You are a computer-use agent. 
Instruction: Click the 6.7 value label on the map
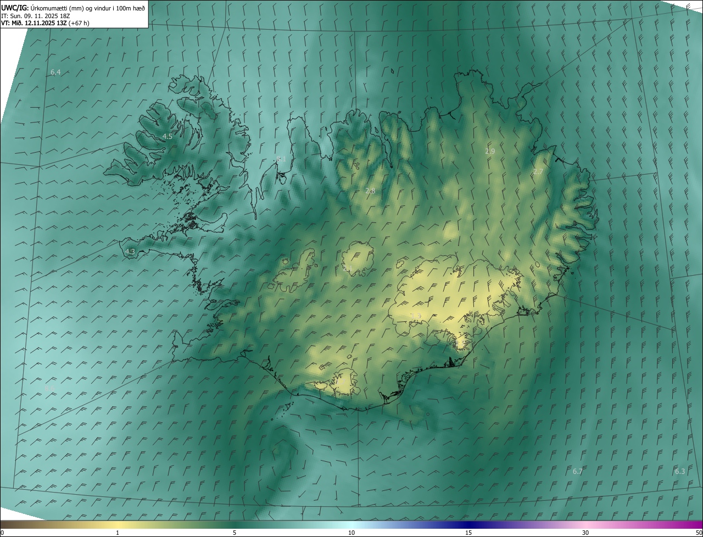(577, 471)
